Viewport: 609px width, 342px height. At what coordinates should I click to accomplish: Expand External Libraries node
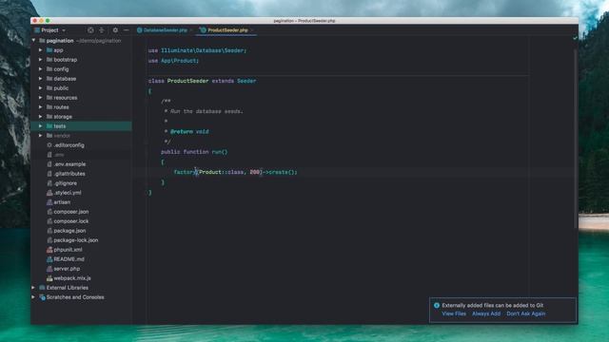34,288
